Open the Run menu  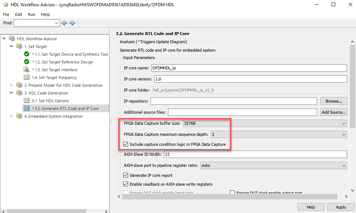32,14
